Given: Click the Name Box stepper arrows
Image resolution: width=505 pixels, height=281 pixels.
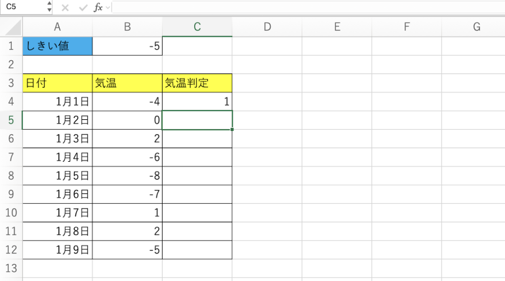Looking at the screenshot, I should [x=49, y=7].
